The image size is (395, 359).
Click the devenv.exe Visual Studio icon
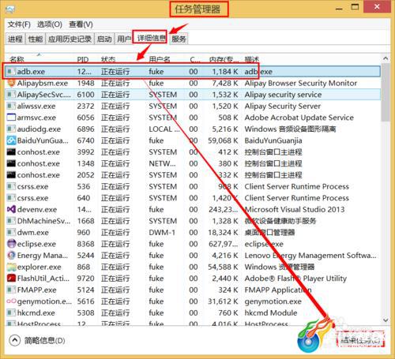[11, 209]
